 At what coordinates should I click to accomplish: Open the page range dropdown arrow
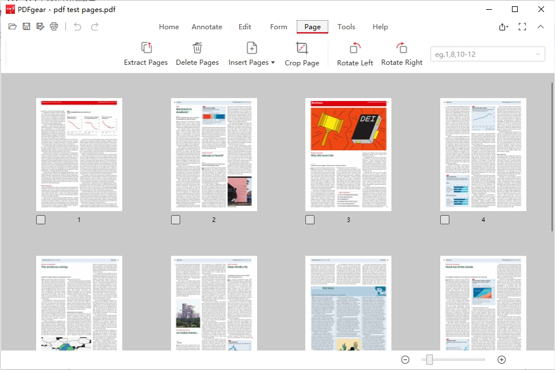point(536,53)
